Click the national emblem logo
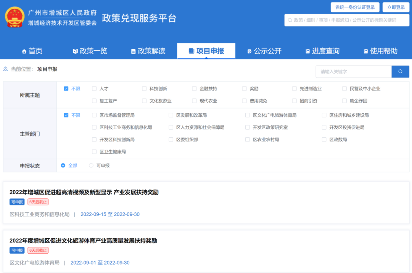 [15, 17]
